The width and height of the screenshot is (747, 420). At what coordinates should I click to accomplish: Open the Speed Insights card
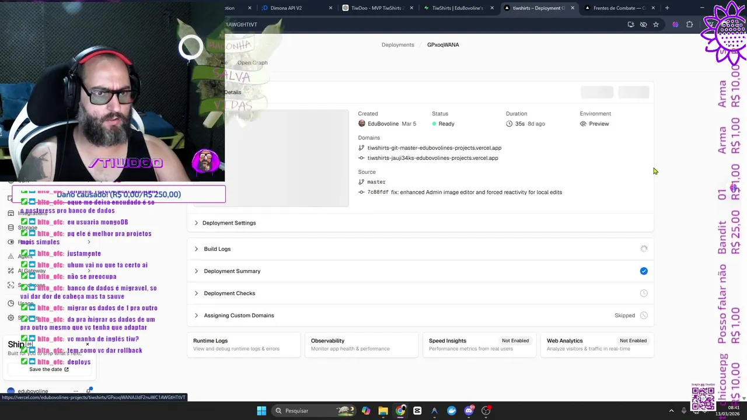479,344
